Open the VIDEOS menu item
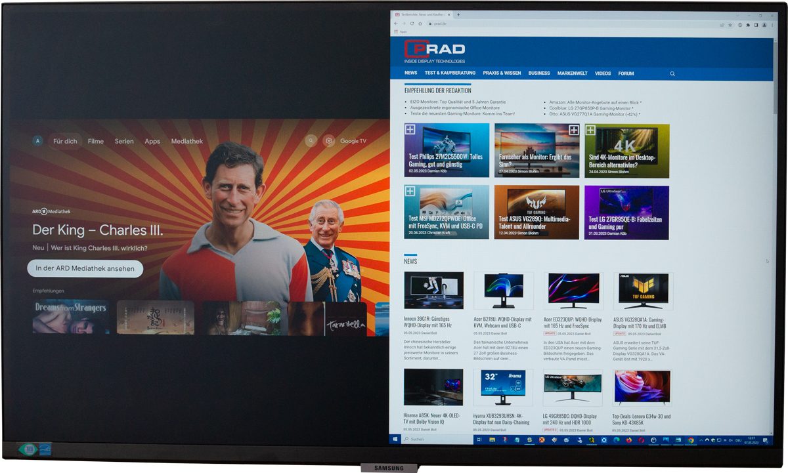Screen dimensions: 788x473 pos(603,73)
